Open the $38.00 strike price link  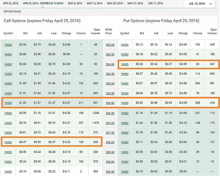tap(110, 142)
